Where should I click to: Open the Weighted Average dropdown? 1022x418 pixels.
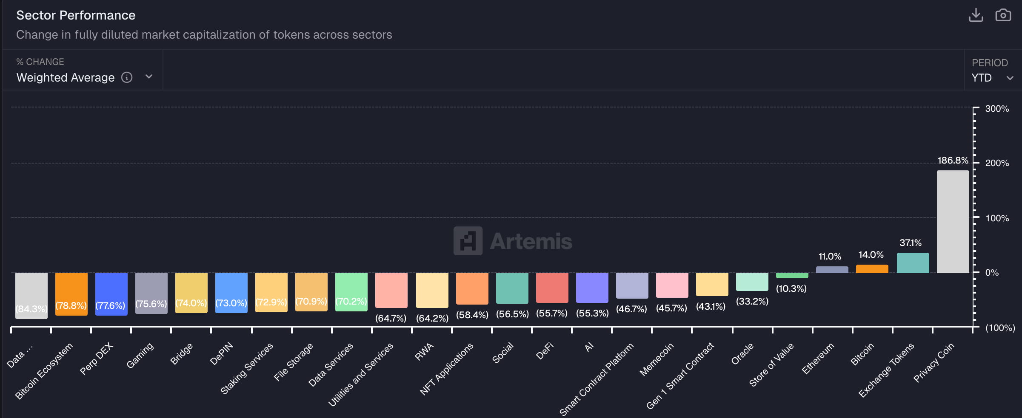tap(65, 77)
